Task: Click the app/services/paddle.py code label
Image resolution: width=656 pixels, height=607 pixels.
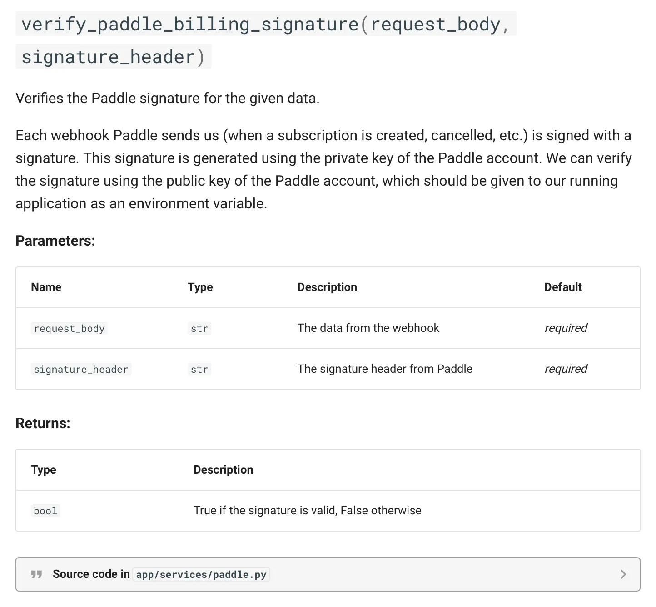Action: click(x=201, y=574)
